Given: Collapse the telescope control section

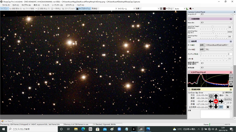Looking at the screenshot, I should pos(189,89).
